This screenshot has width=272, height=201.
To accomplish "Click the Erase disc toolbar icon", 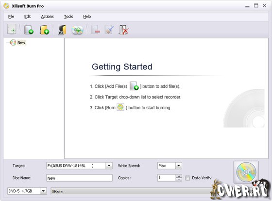I will tap(123, 30).
